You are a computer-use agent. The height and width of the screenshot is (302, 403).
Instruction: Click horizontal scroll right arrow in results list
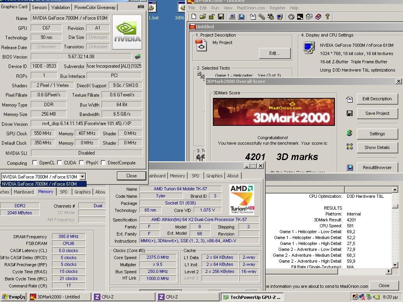[388, 271]
